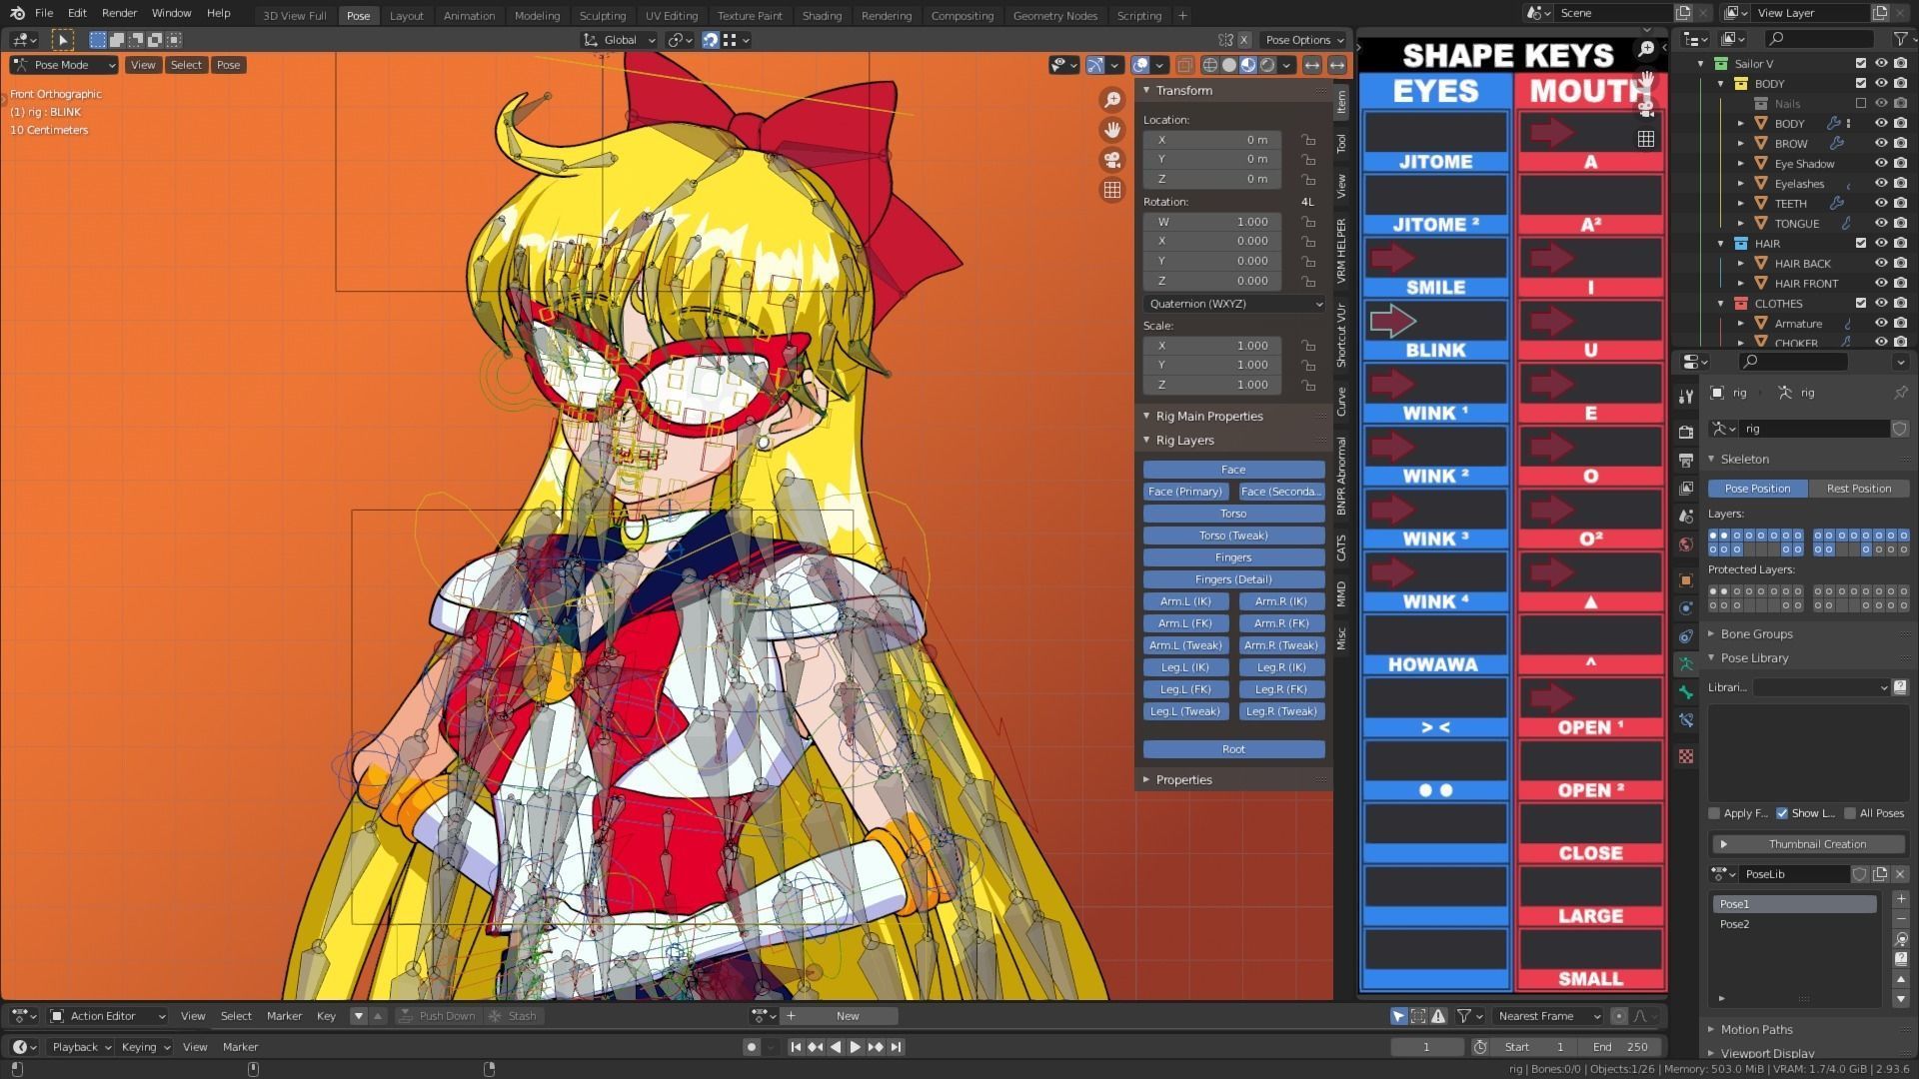Open the Pose Mode dropdown

coord(64,65)
